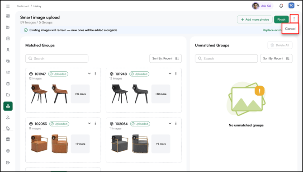The height and width of the screenshot is (172, 303).
Task: Open the checklist icon in the sidebar
Action: 8,27
